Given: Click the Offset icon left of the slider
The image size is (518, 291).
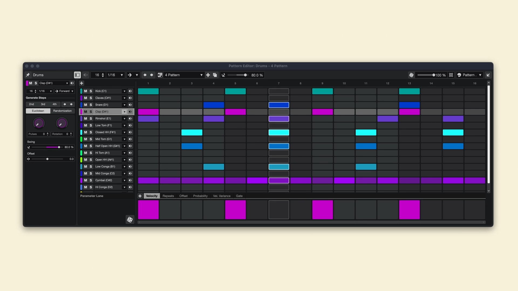Looking at the screenshot, I should click(x=28, y=159).
